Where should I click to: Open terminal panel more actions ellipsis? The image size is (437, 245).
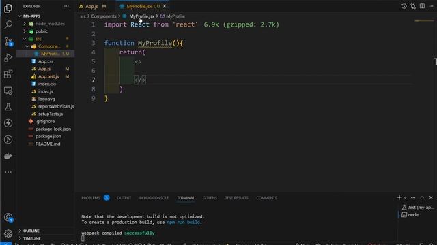(413, 197)
